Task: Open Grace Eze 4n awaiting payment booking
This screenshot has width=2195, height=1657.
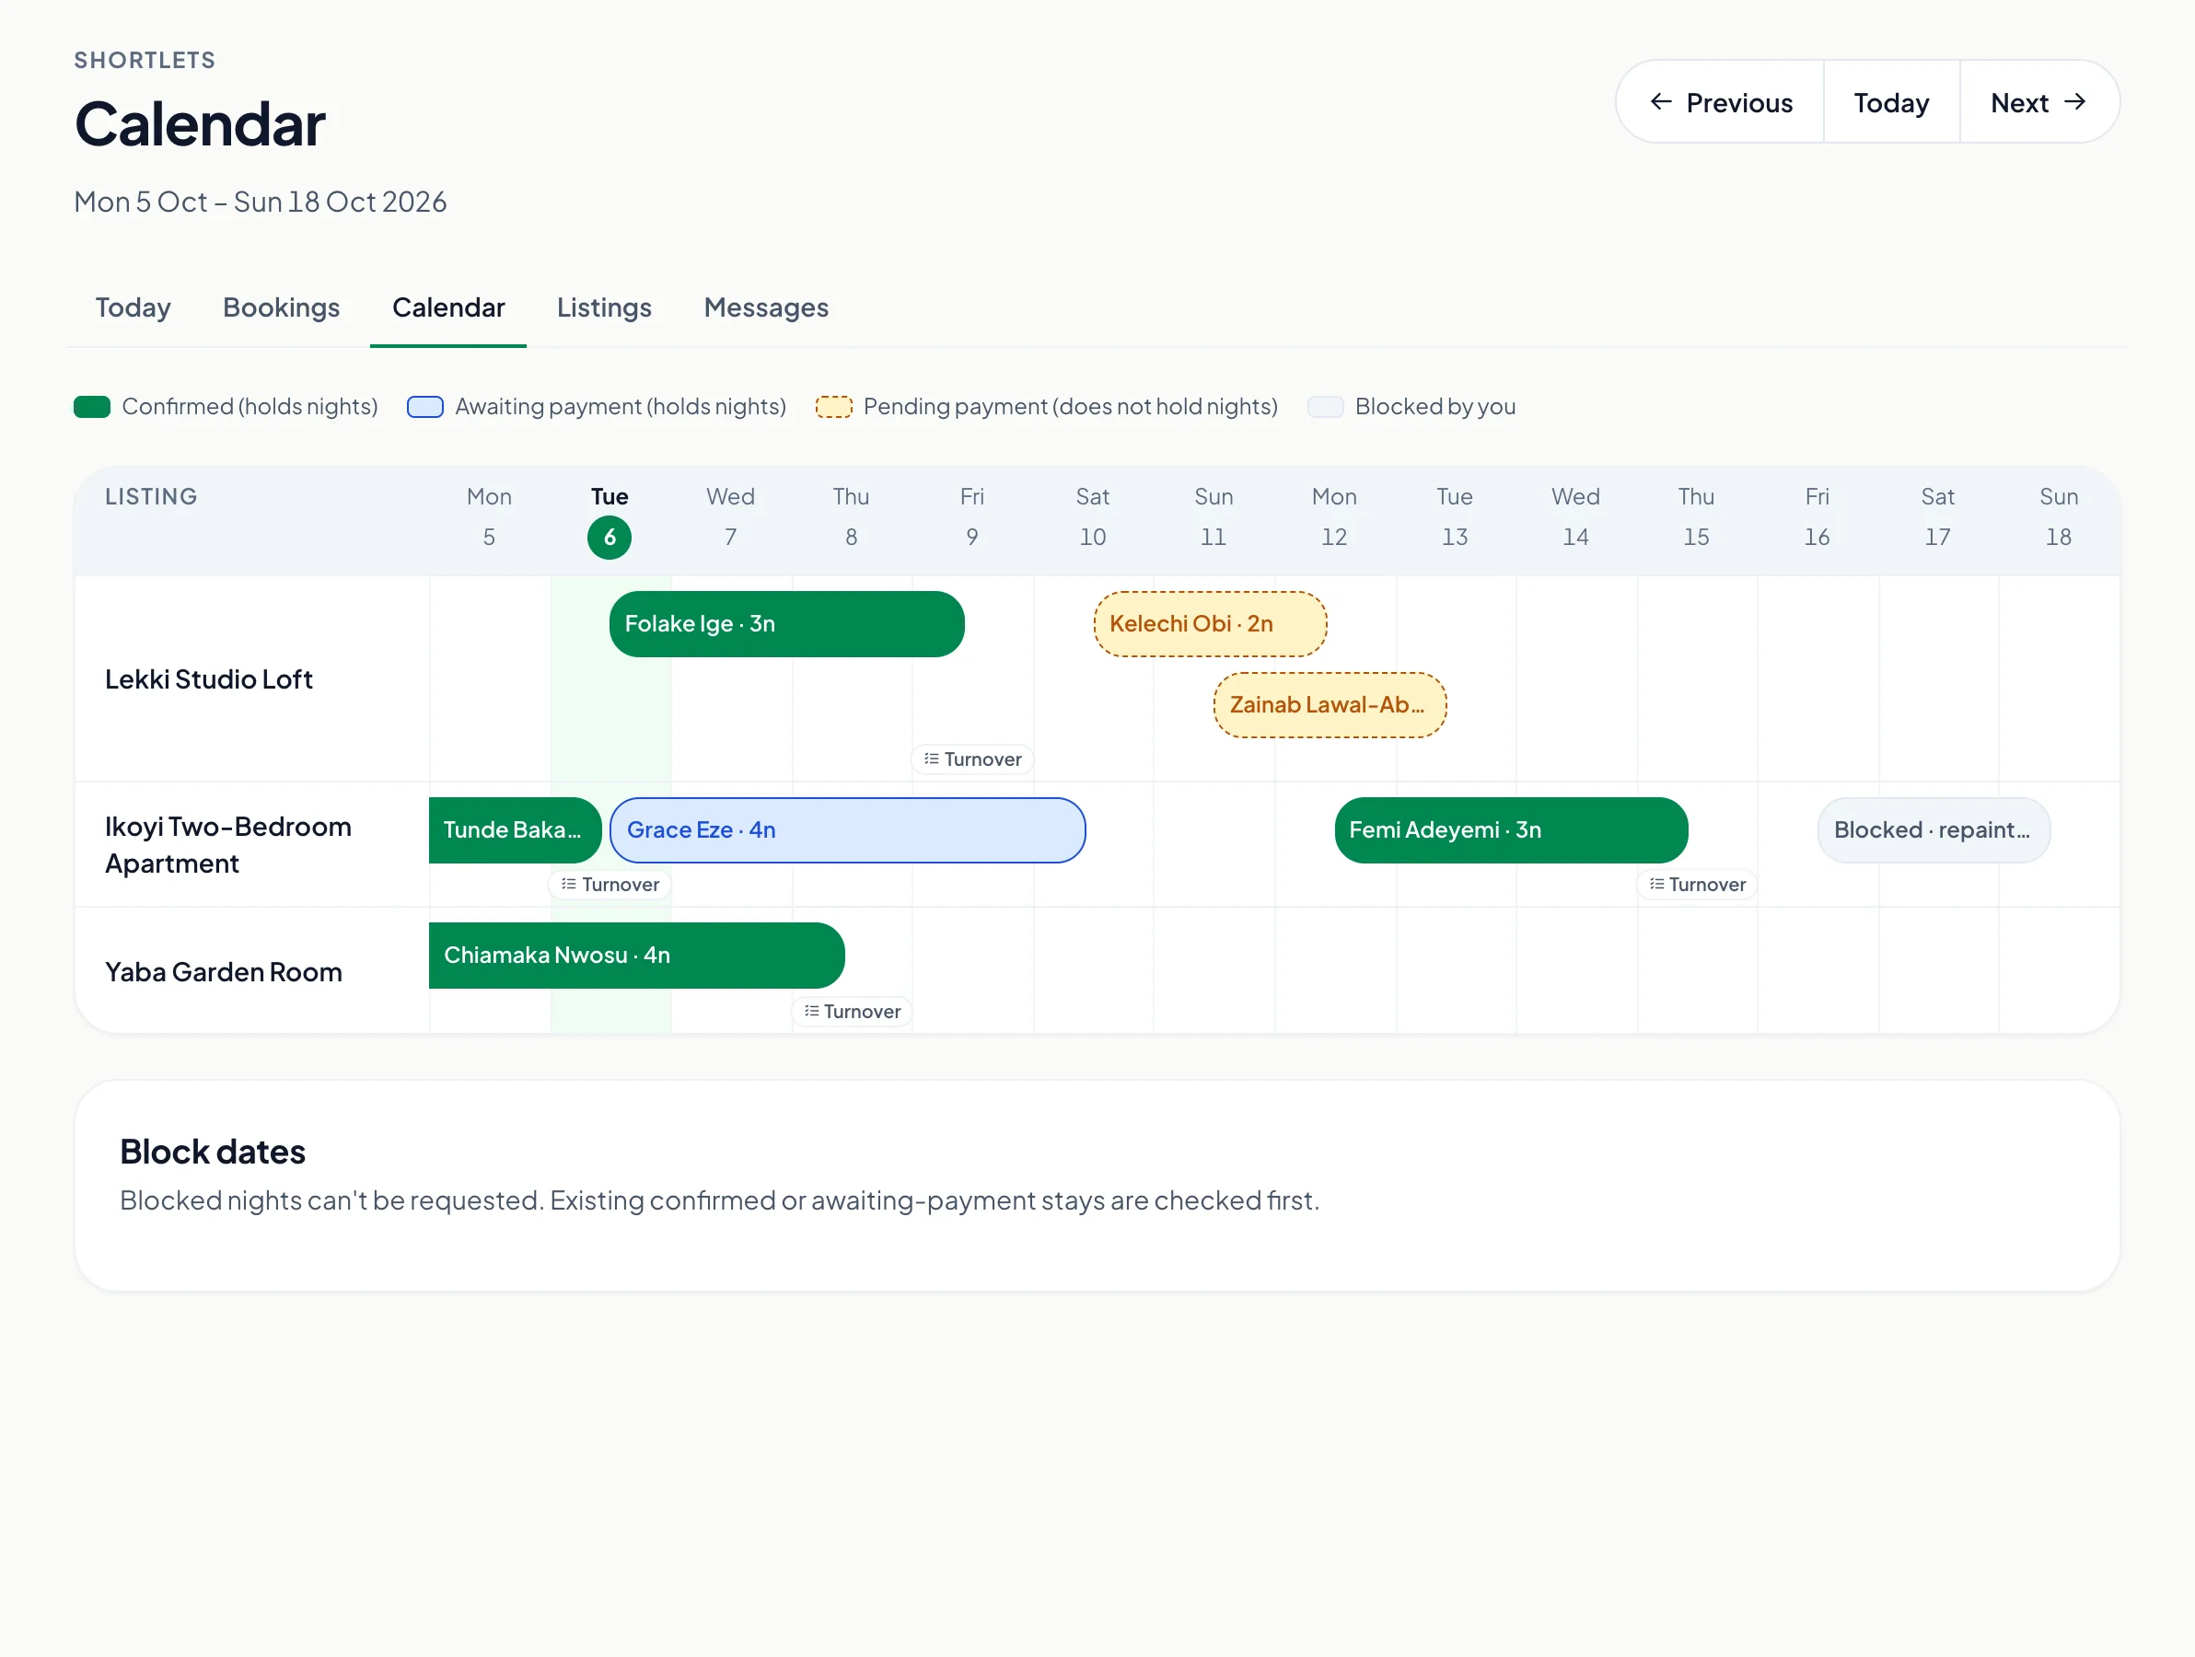Action: [847, 830]
